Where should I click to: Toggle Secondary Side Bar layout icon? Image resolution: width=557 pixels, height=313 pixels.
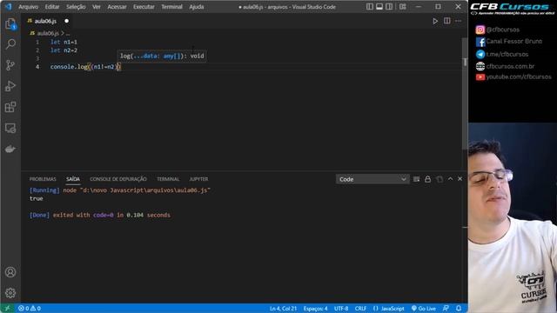(389, 7)
